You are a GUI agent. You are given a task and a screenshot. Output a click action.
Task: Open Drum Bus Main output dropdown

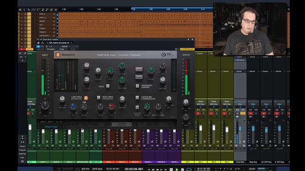click(x=240, y=104)
